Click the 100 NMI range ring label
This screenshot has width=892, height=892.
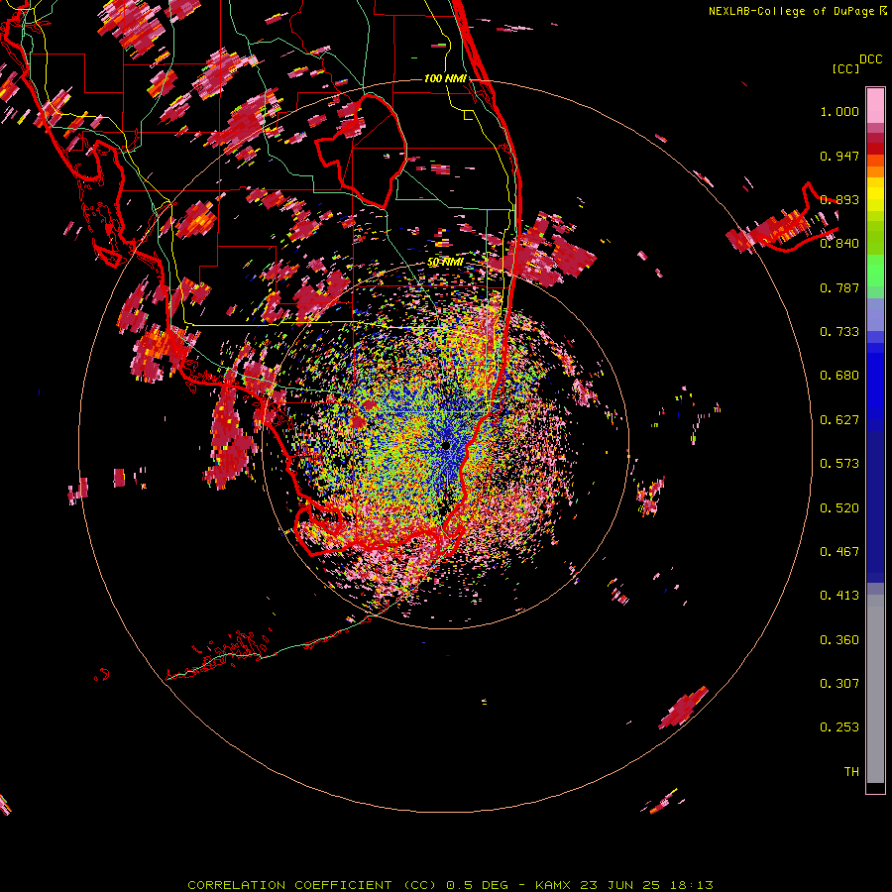pos(445,78)
